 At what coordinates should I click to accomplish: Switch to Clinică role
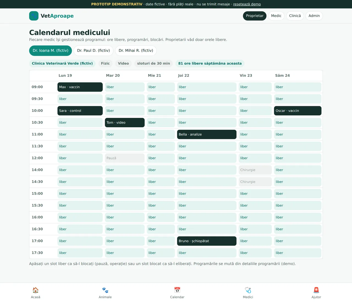[295, 16]
